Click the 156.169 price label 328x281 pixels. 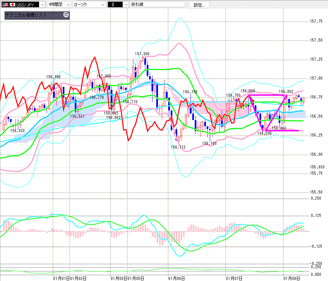coord(209,143)
